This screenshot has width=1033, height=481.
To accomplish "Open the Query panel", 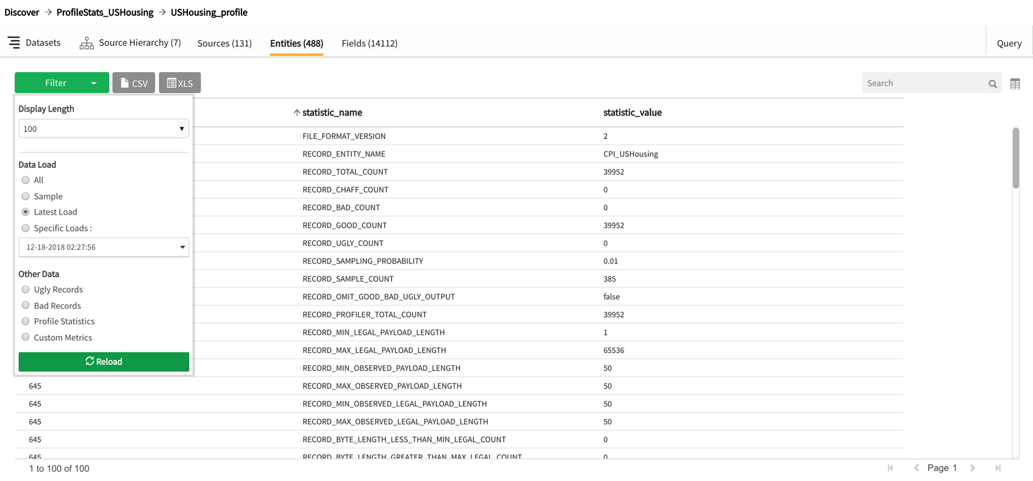I will (x=1009, y=43).
